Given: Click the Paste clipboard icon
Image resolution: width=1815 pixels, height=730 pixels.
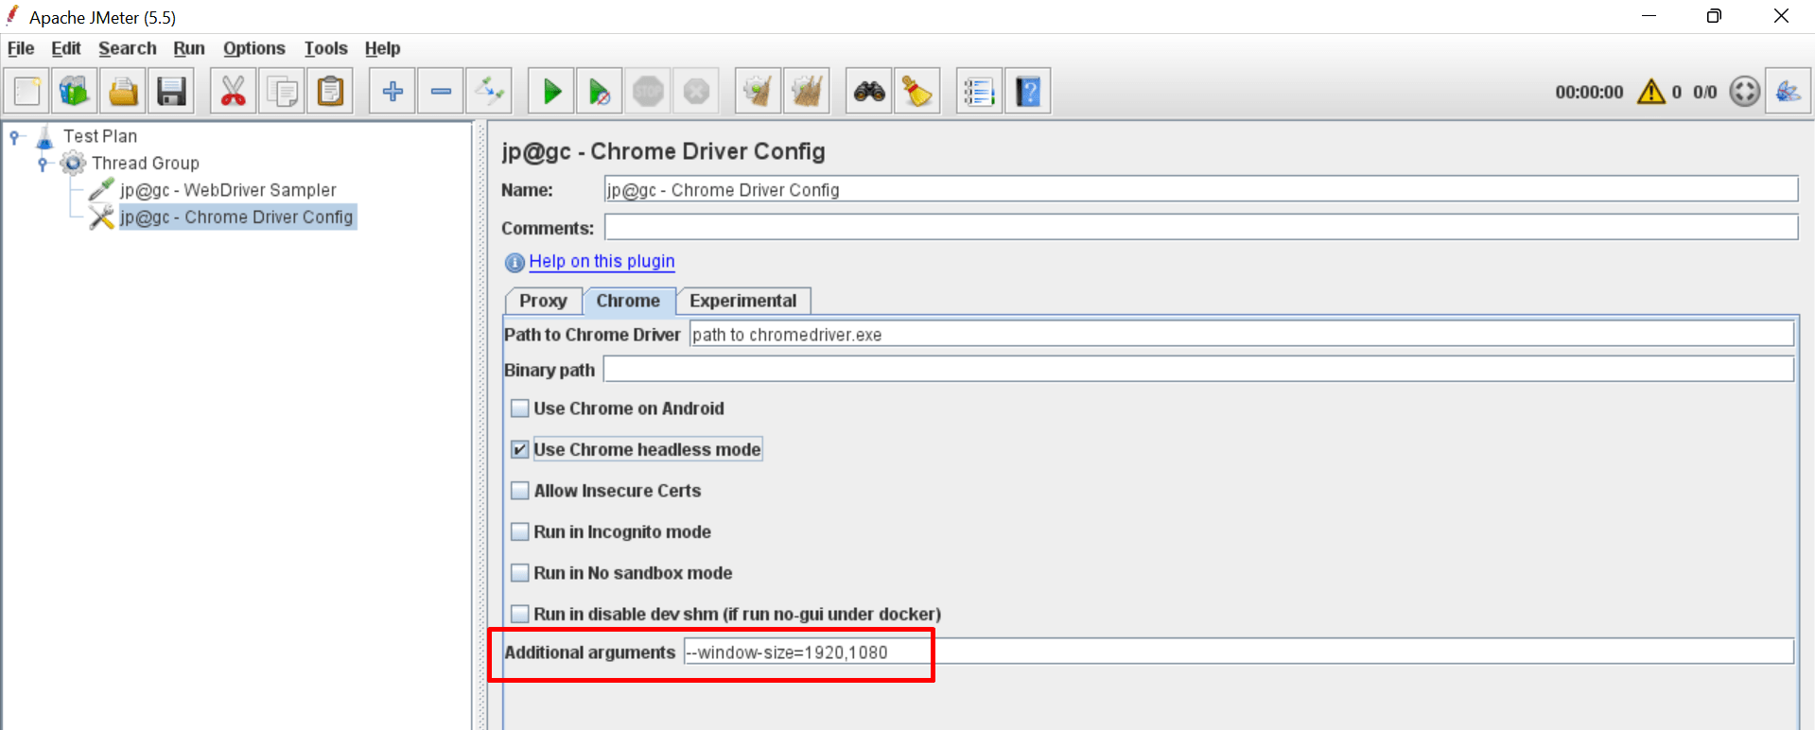Looking at the screenshot, I should point(330,92).
